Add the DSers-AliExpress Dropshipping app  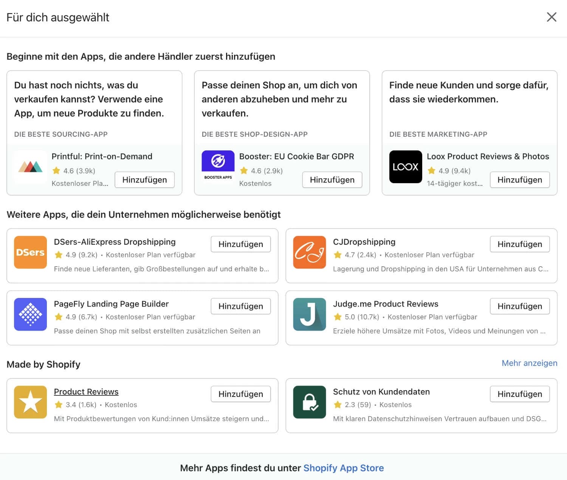pyautogui.click(x=240, y=244)
